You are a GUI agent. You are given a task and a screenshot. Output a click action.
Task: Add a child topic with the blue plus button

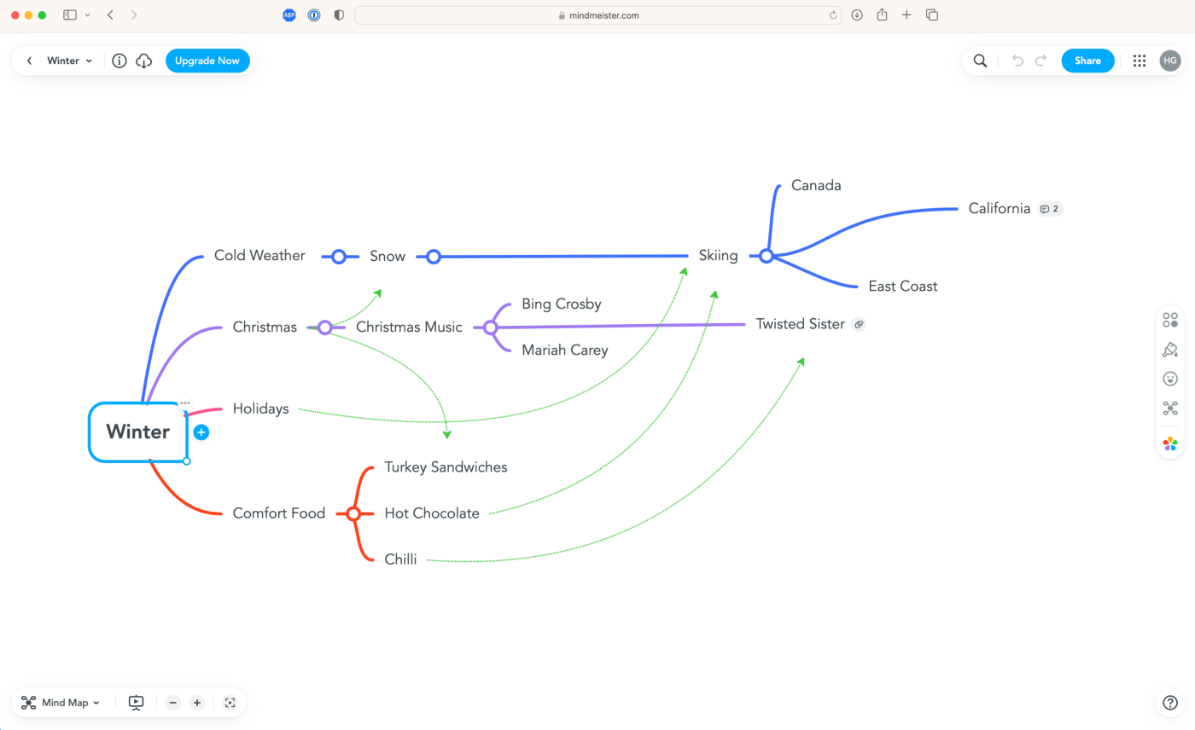[x=201, y=432]
